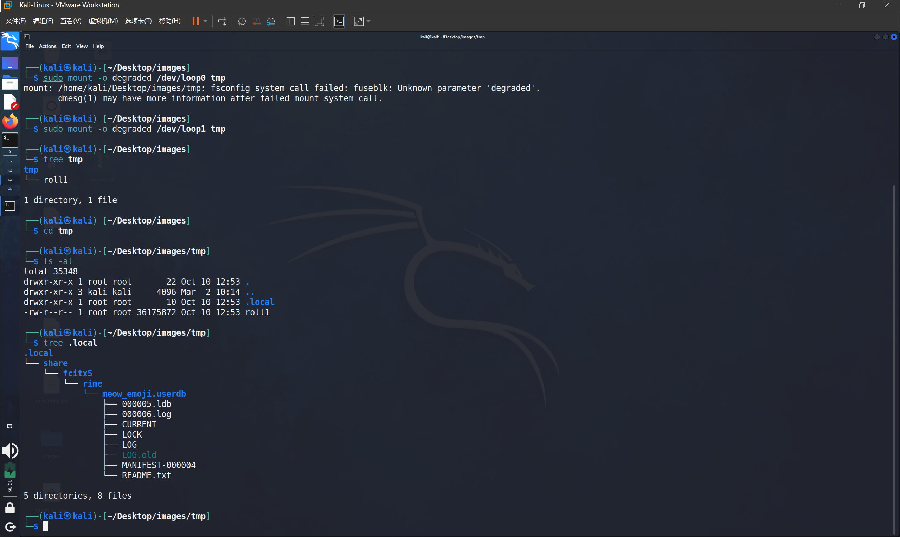Switch to console view
This screenshot has width=900, height=537.
(339, 21)
